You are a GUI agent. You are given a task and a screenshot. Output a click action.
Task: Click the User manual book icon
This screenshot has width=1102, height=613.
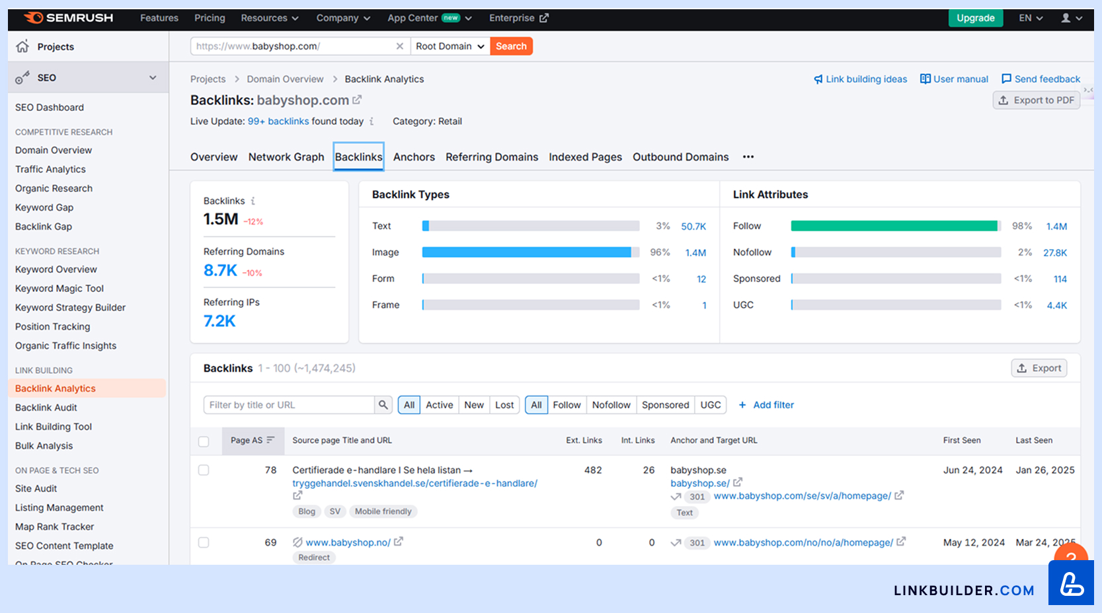pos(925,79)
